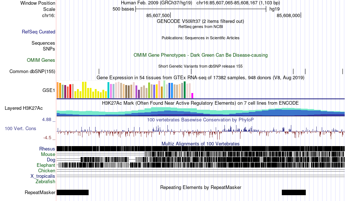345x201 pixels.
Task: Click the cyan bar in GSE1 expression chart
Action: [109, 90]
